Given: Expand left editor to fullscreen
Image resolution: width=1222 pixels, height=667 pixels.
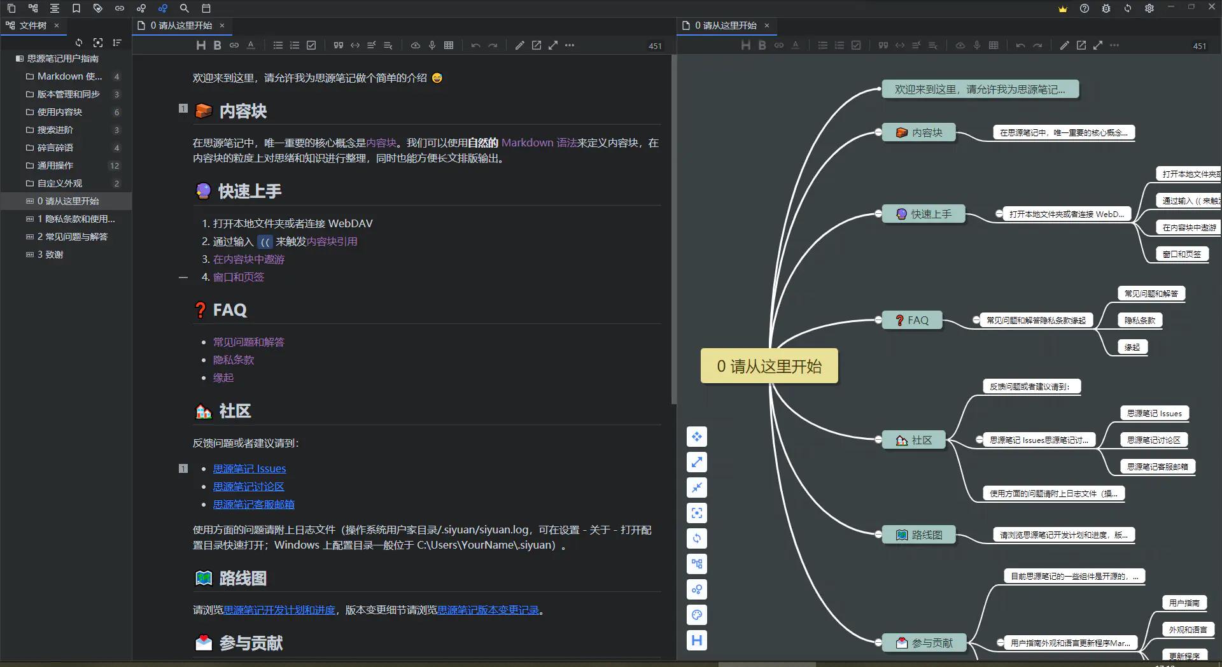Looking at the screenshot, I should (553, 45).
